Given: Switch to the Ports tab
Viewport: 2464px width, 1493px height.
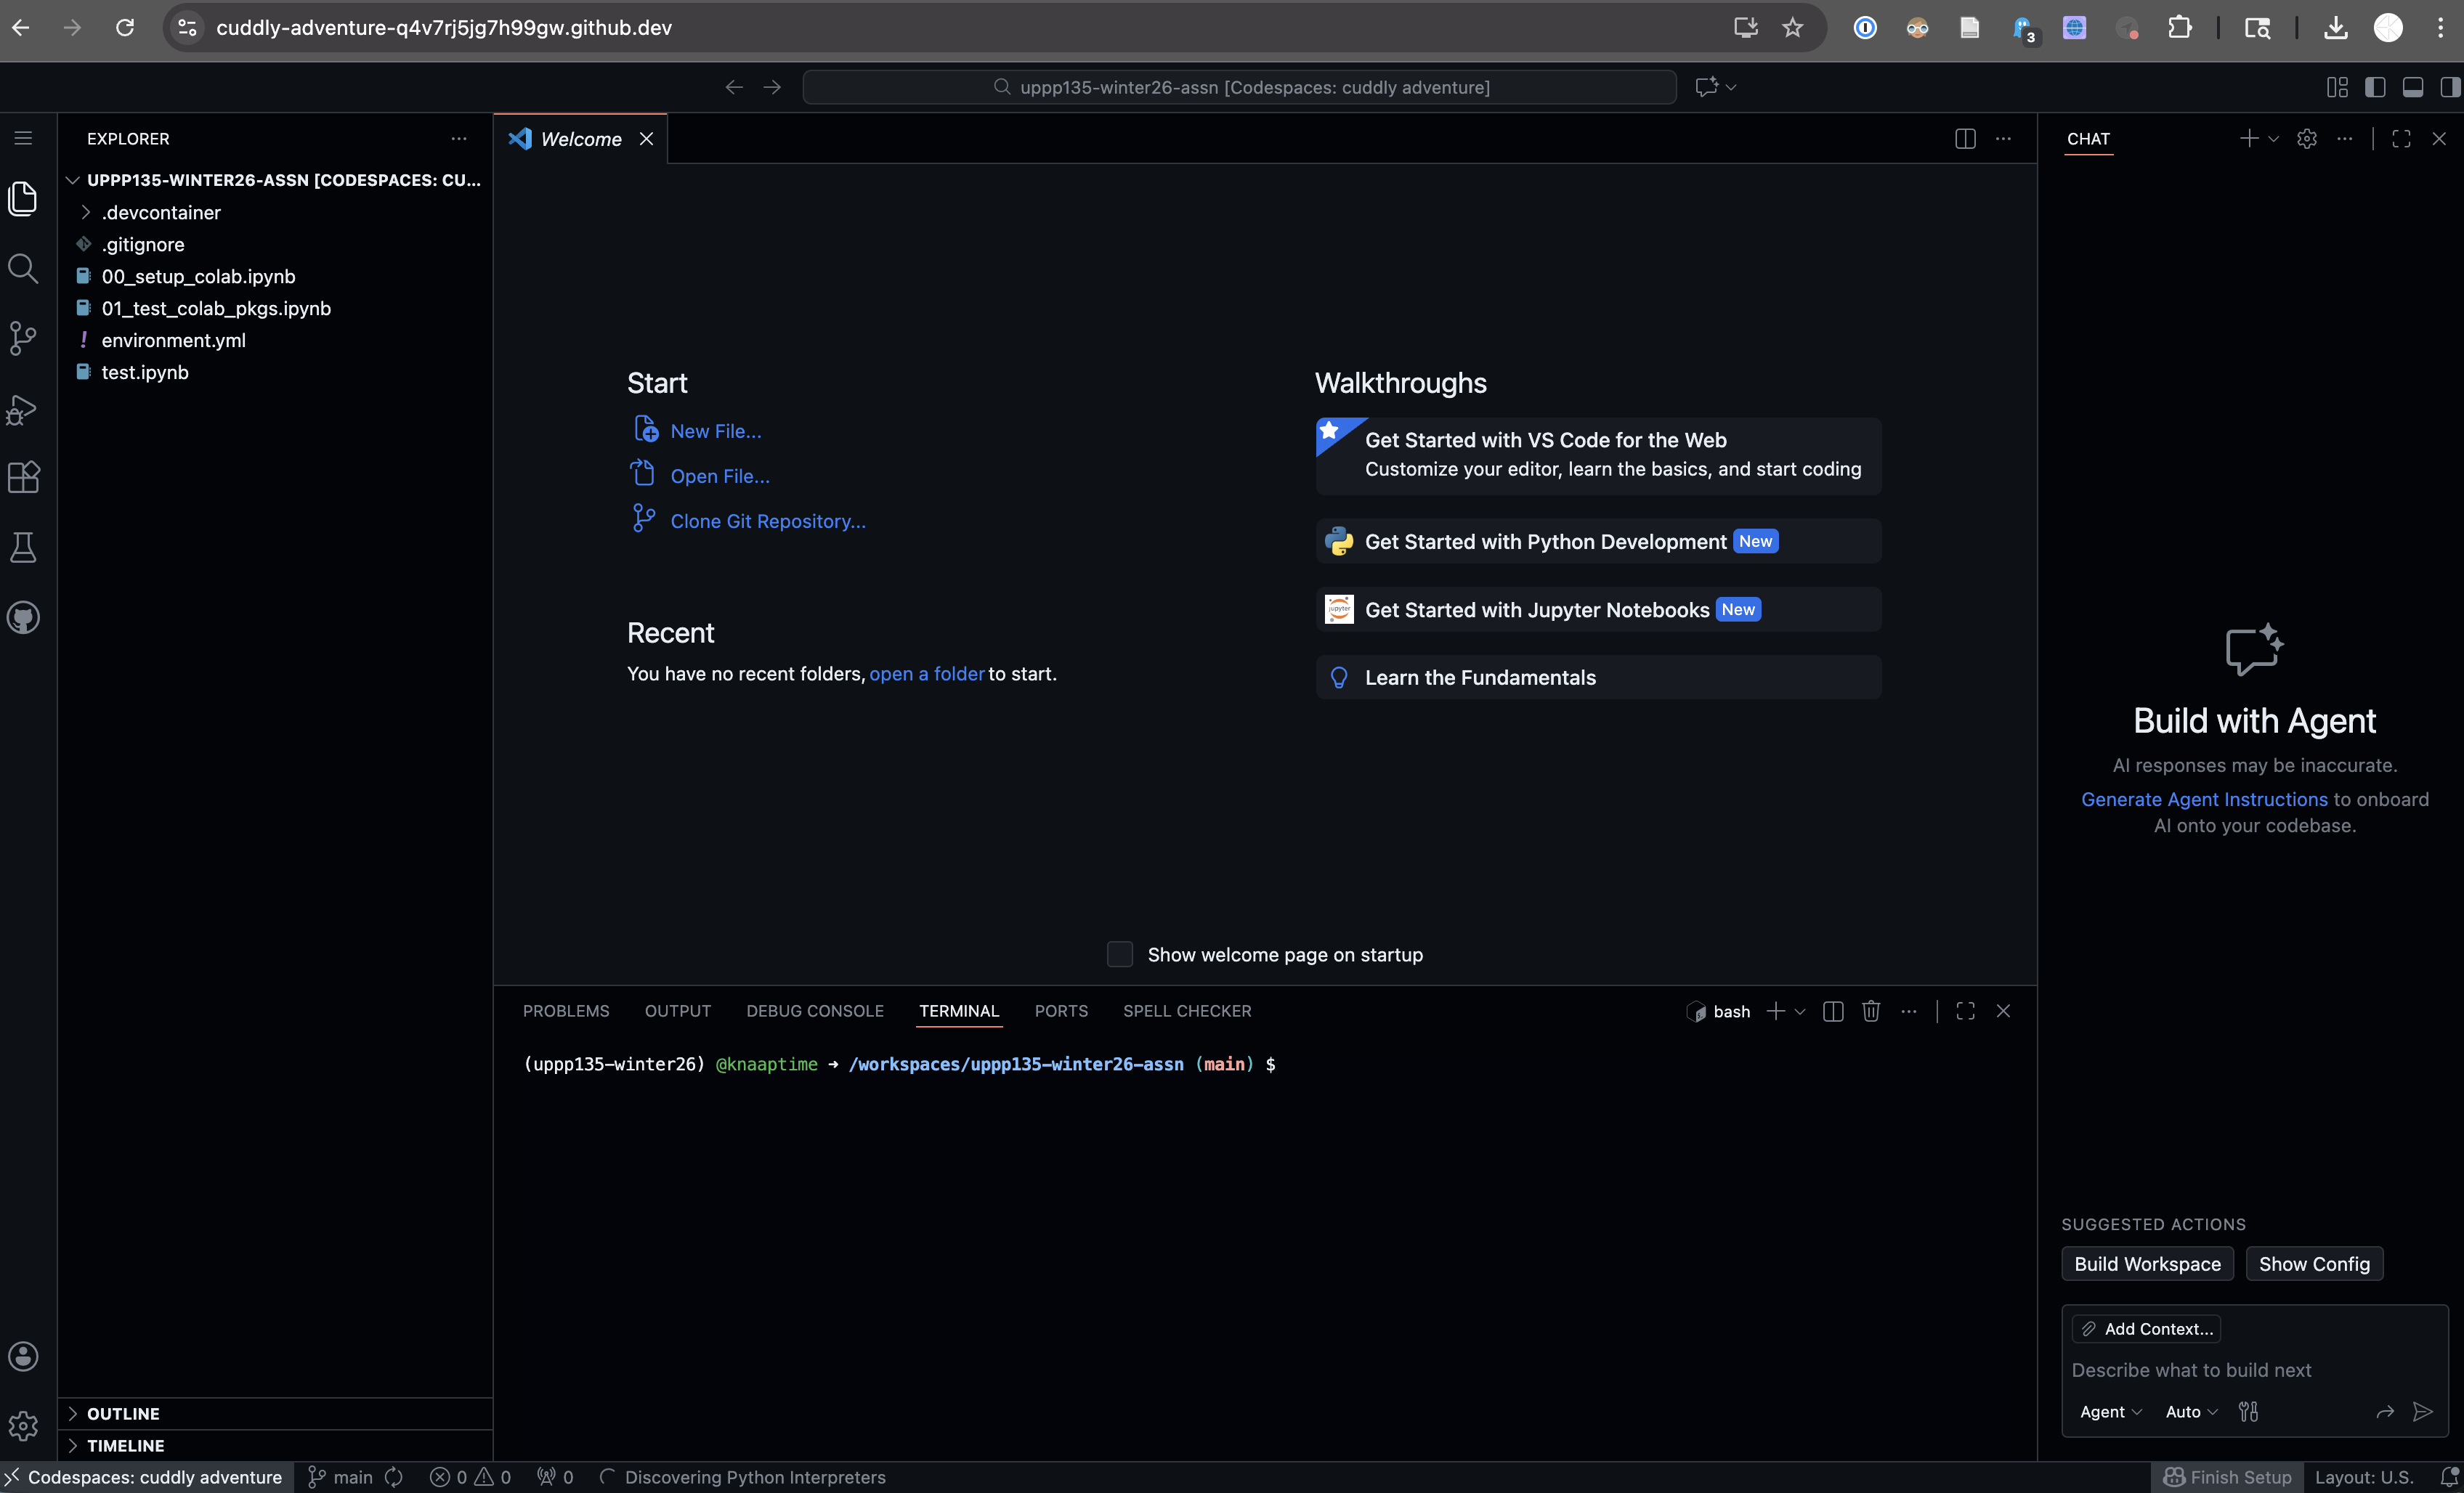Looking at the screenshot, I should point(1061,1012).
